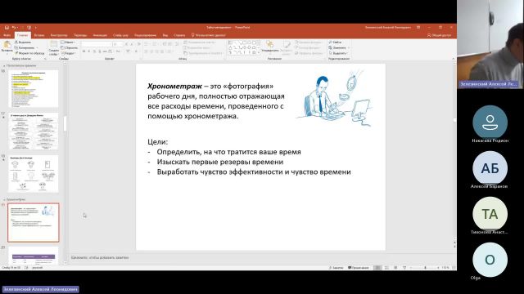This screenshot has height=294, width=524.
Task: Select slide 17 thumbnail in slide panel
Action: [34, 131]
